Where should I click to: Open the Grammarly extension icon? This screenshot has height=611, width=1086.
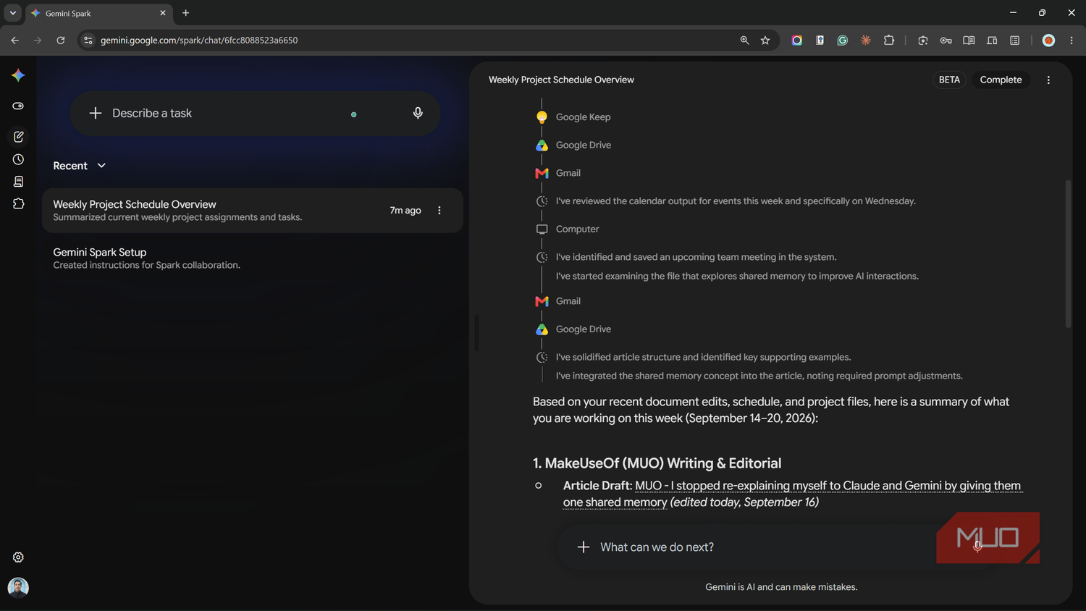(843, 41)
